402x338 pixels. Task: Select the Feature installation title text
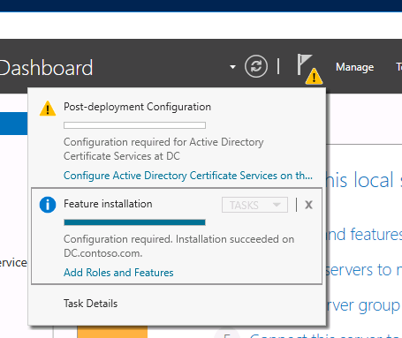coord(108,204)
